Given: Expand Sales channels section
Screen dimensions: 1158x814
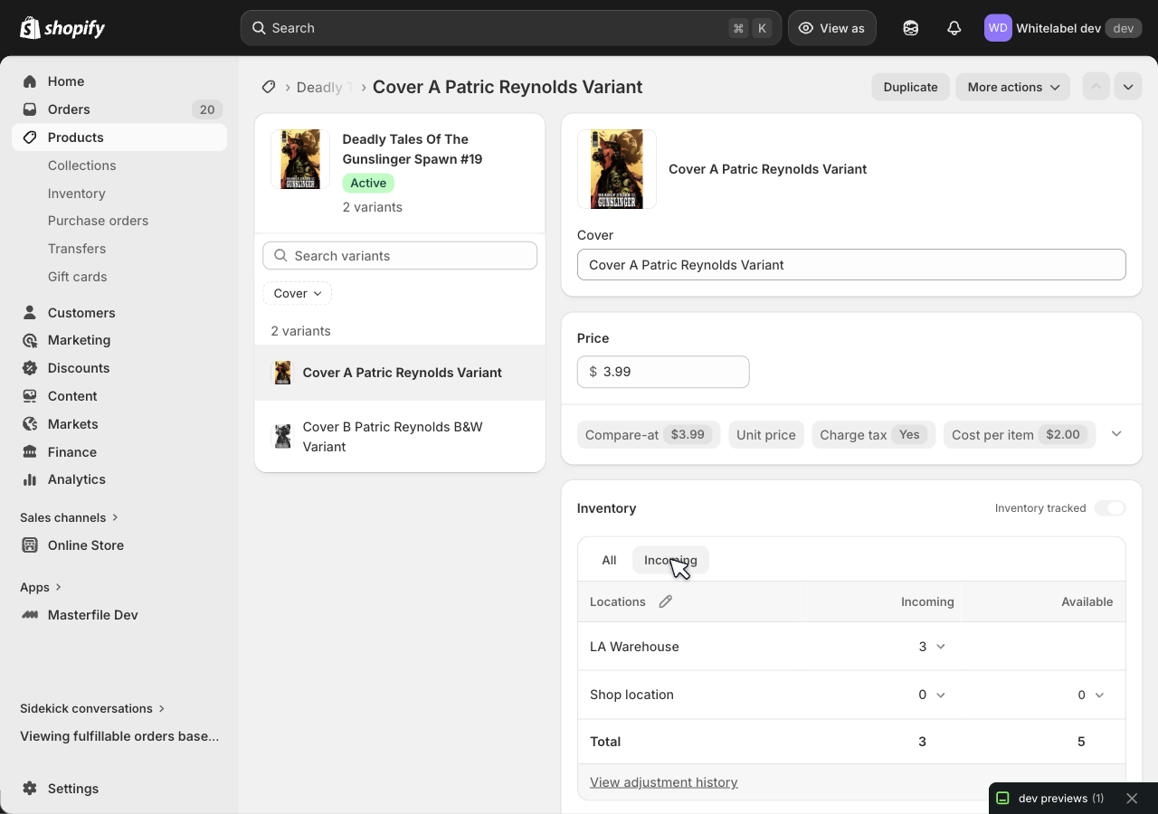Looking at the screenshot, I should 70,517.
